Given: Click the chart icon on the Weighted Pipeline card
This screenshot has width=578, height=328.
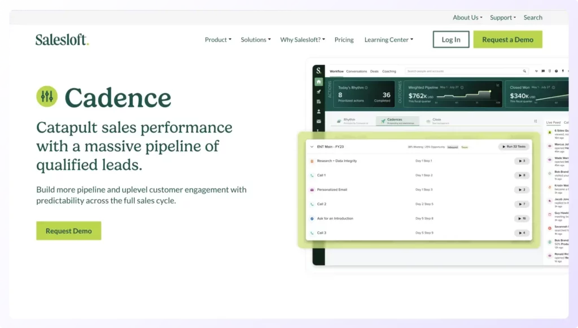Looking at the screenshot, I should [498, 85].
